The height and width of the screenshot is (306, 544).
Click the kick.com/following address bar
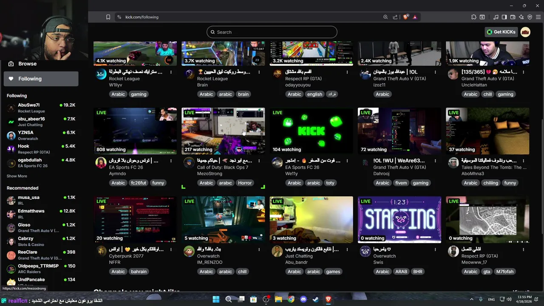(251, 17)
